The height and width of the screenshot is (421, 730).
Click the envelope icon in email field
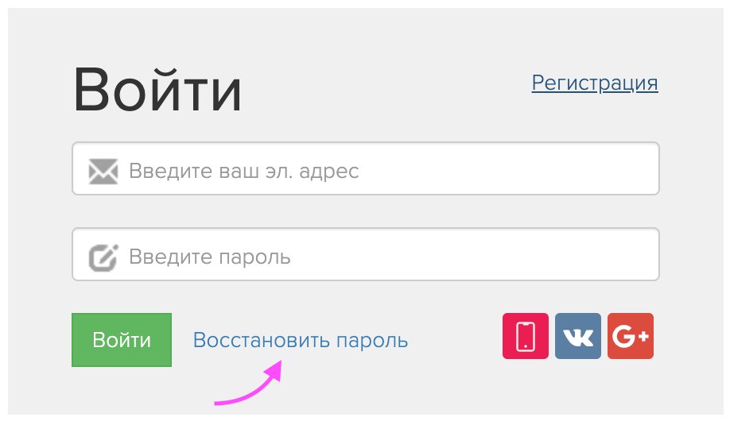[x=103, y=170]
